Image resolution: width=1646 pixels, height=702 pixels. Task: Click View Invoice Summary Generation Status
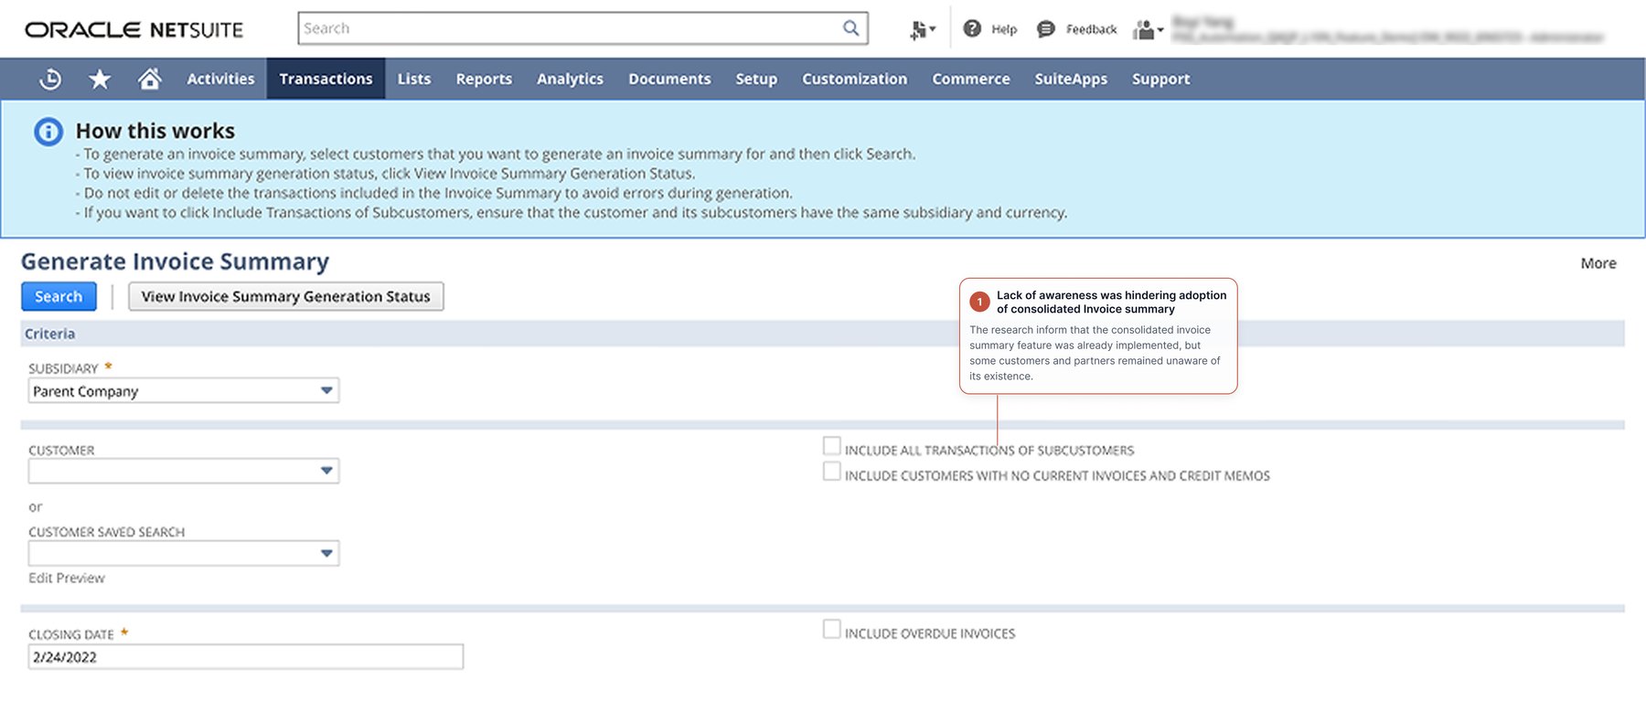click(285, 296)
